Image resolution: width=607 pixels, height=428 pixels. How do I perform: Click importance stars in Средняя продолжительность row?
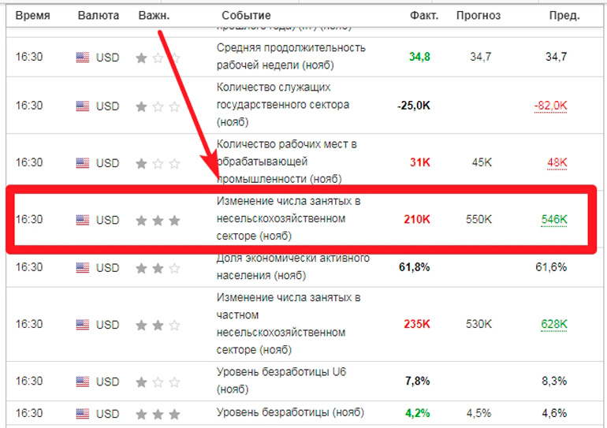(x=158, y=58)
